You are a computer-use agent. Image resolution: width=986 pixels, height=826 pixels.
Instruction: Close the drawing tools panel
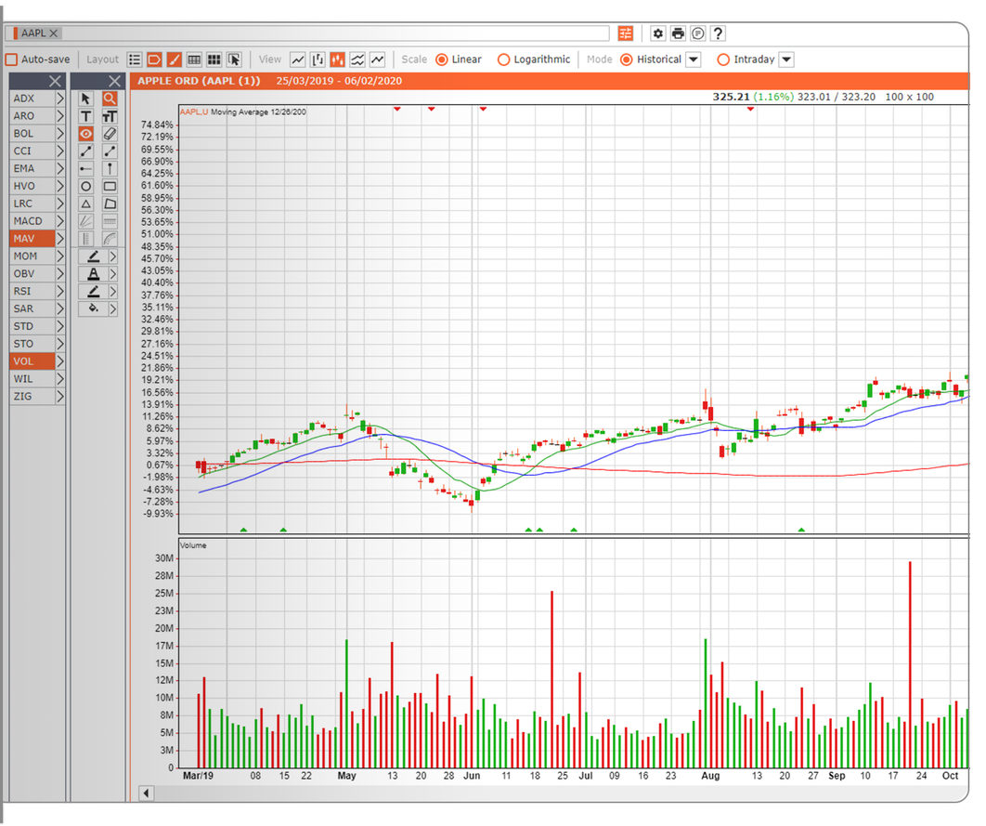pyautogui.click(x=114, y=81)
